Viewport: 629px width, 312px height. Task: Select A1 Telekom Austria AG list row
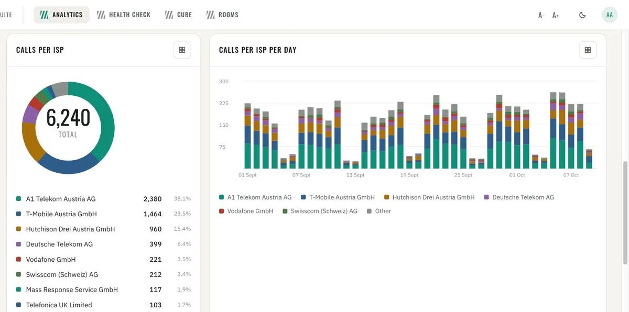(x=103, y=199)
